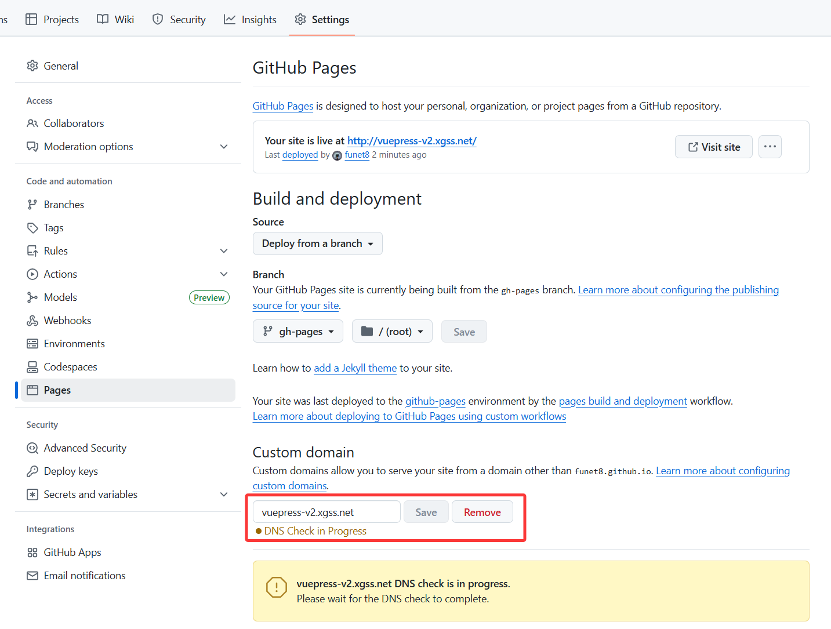
Task: Click funet8 avatar in deployment info
Action: pos(337,155)
